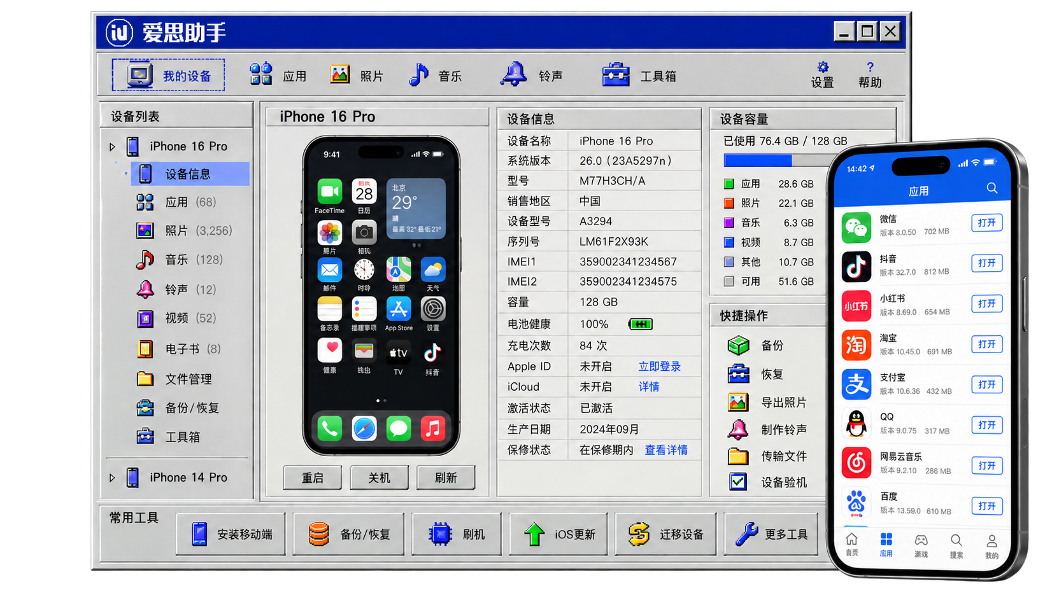Expand the iPhone 16 Pro device tree

coord(112,147)
